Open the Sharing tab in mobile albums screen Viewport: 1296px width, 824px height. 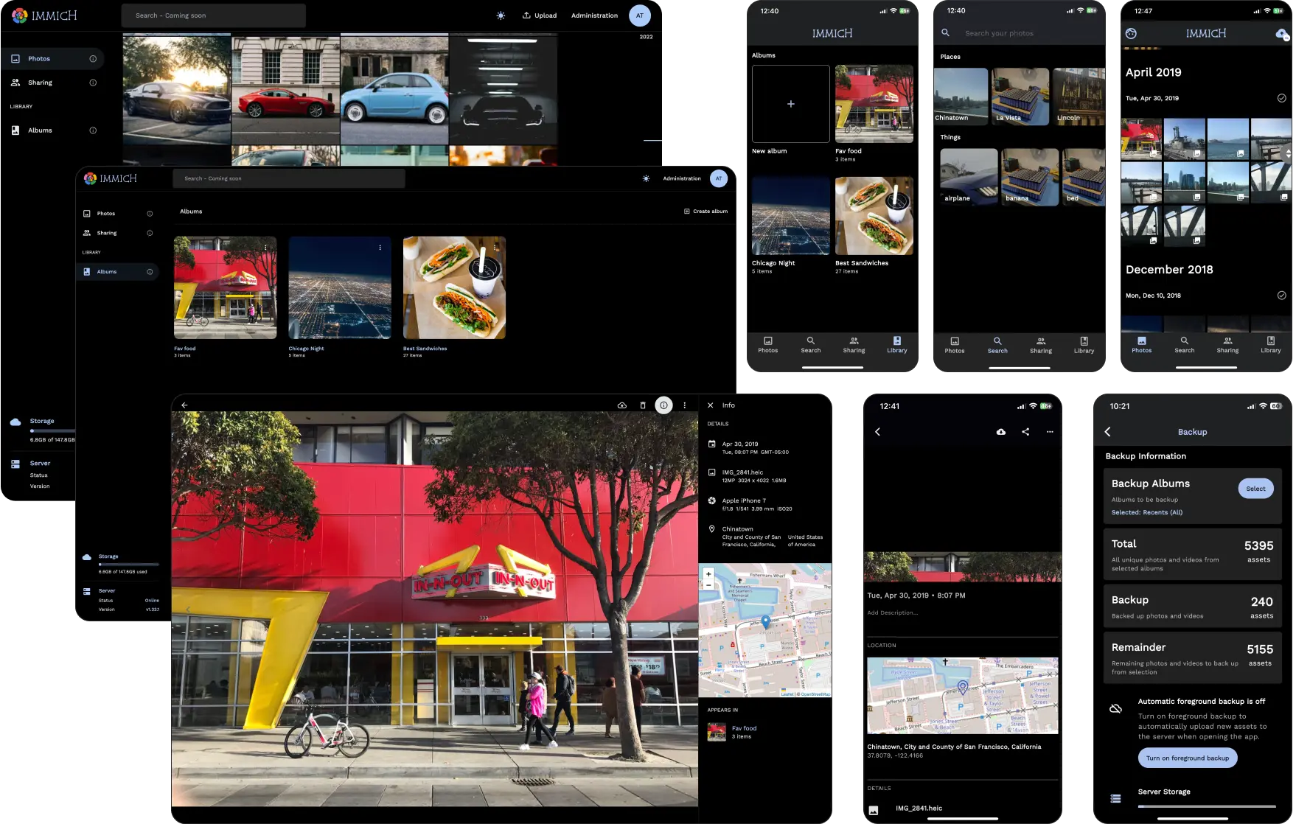(x=854, y=344)
